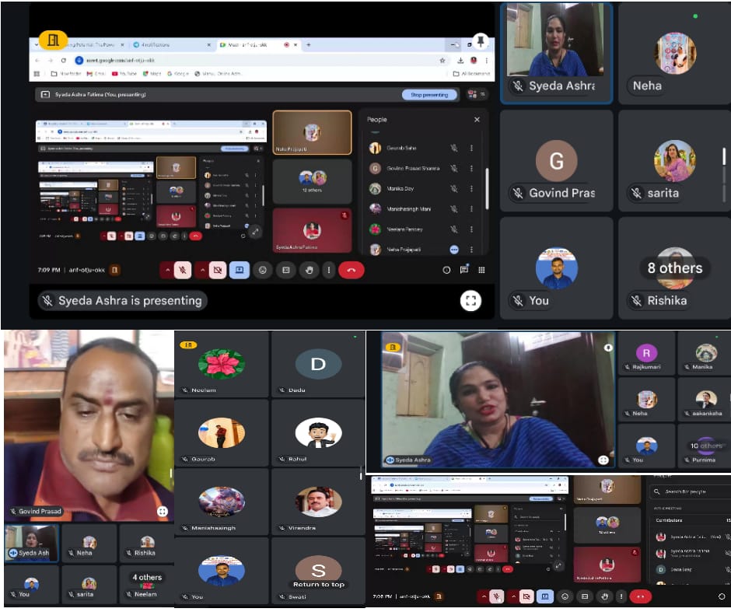Viewport: 731px width, 612px height.
Task: Open the Activities grid icon beside chat
Action: tap(481, 270)
